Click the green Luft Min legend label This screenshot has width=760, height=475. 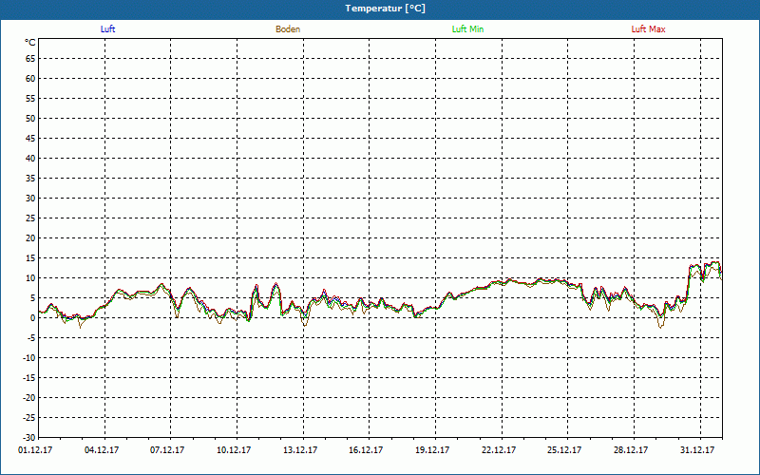click(x=467, y=29)
